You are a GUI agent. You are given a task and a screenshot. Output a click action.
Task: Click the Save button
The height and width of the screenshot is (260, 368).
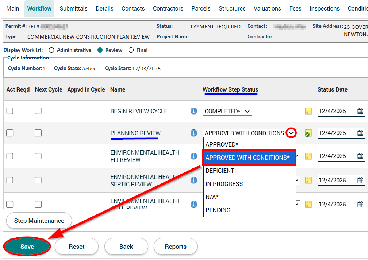point(27,247)
